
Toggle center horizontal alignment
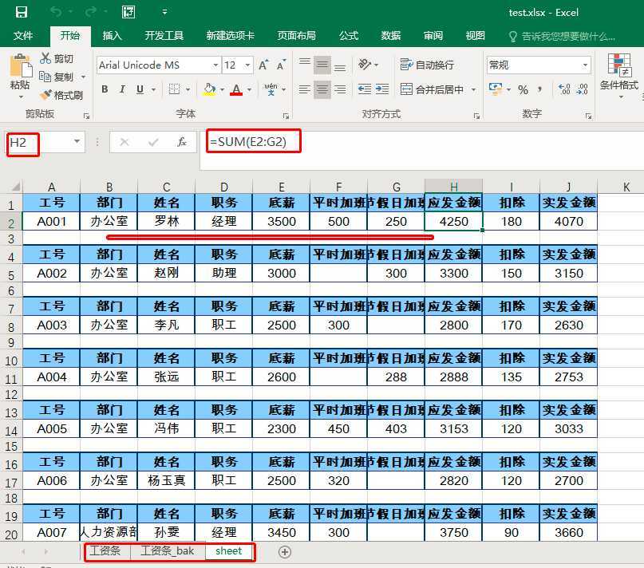(322, 89)
